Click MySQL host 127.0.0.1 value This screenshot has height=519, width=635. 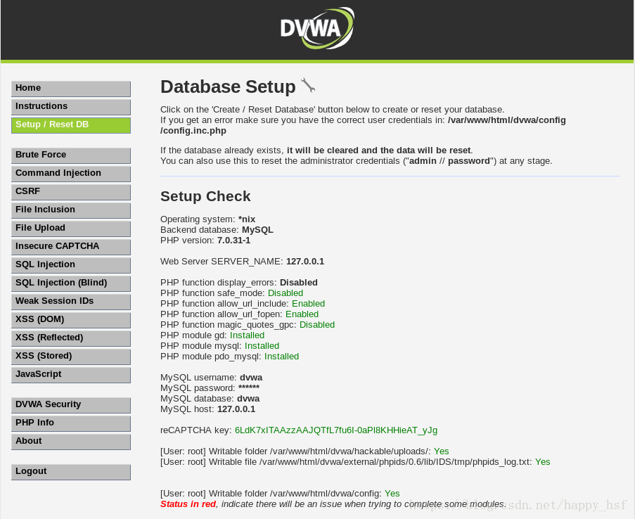pos(236,409)
